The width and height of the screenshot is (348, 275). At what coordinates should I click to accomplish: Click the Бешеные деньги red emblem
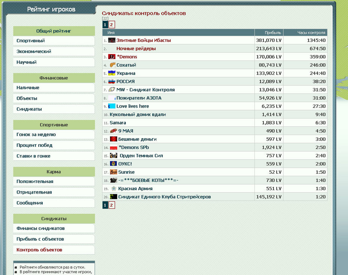pos(113,139)
